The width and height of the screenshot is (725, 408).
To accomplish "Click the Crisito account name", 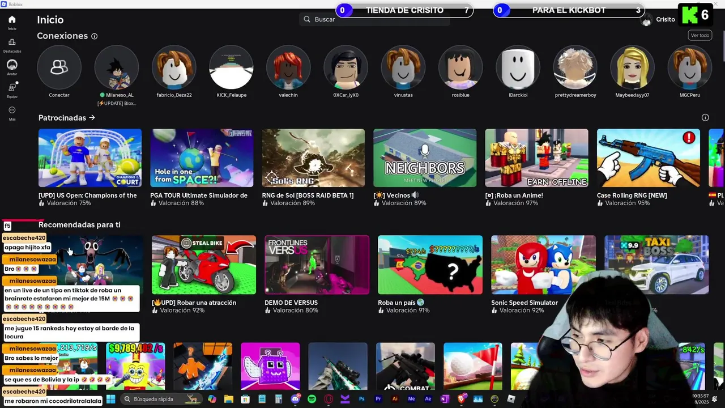I will click(x=666, y=19).
